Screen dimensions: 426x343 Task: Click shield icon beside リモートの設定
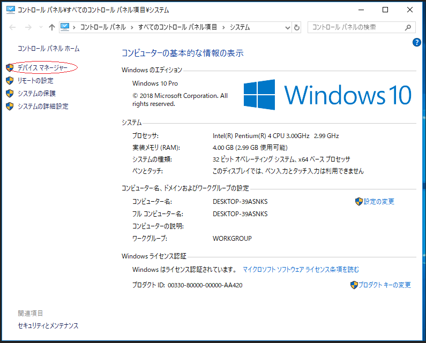click(x=10, y=81)
